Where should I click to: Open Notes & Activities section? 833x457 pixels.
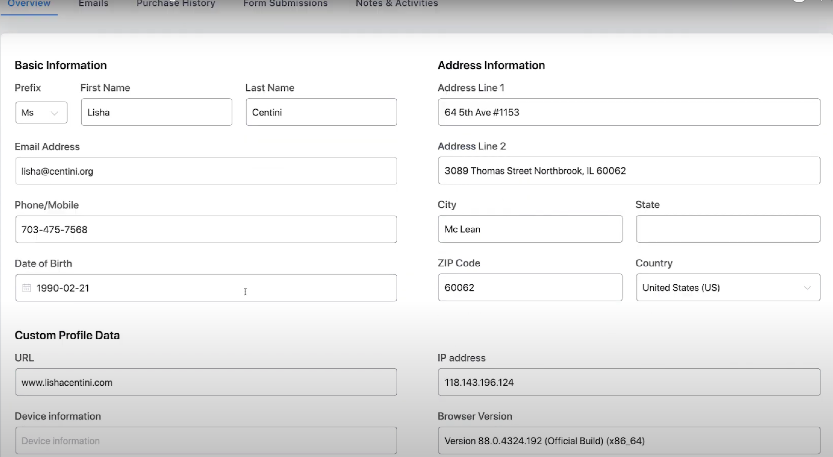click(x=396, y=4)
